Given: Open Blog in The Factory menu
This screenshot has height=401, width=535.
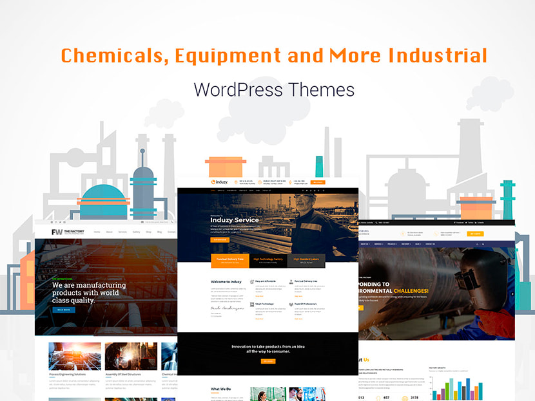Looking at the screenshot, I should click(x=159, y=232).
